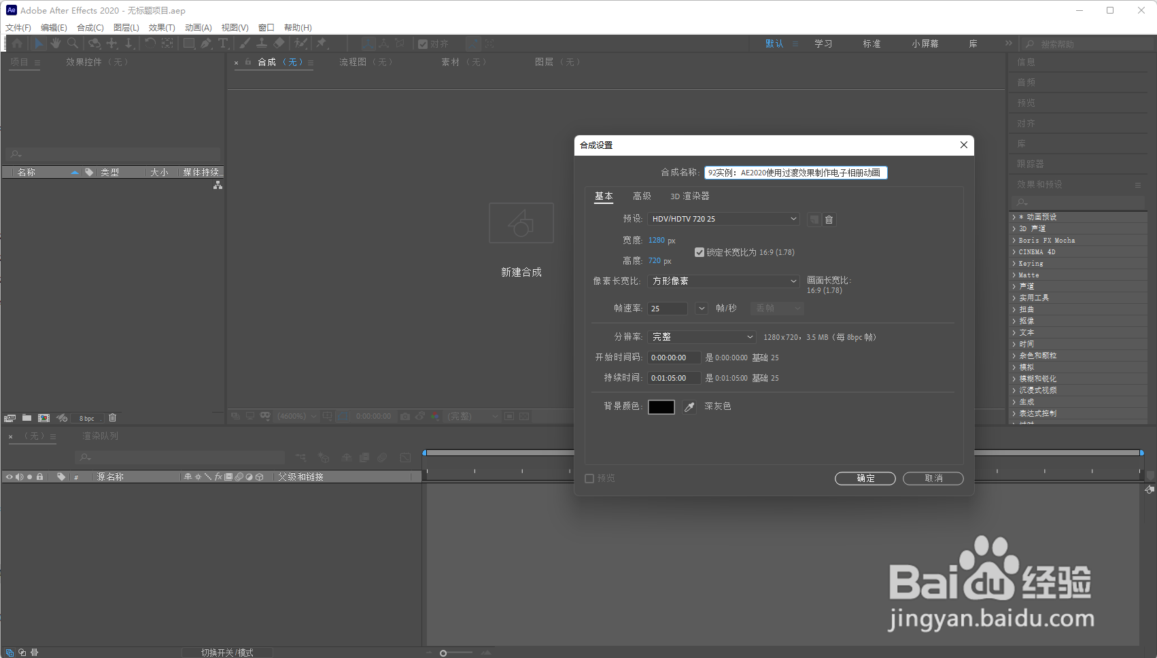Open the 效果 menu
This screenshot has height=658, width=1157.
coord(161,27)
